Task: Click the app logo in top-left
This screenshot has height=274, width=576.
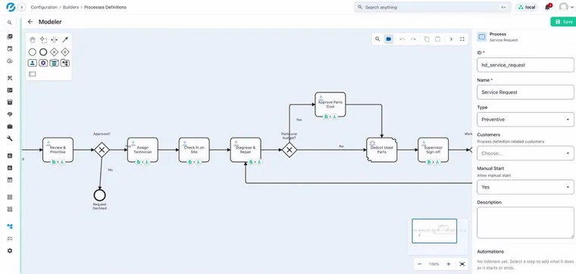Action: tap(11, 7)
